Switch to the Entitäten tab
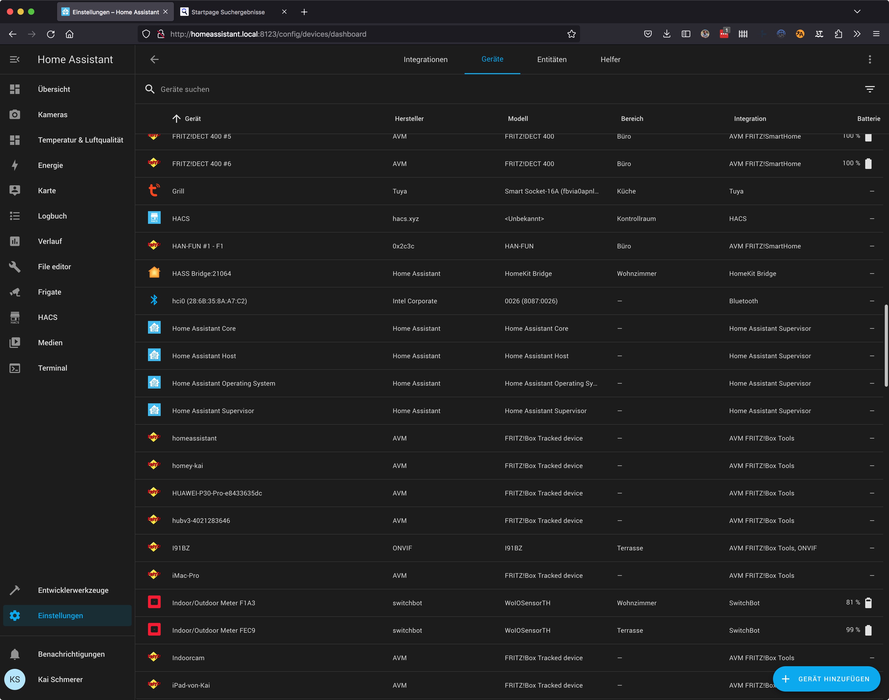Viewport: 889px width, 700px height. tap(551, 59)
